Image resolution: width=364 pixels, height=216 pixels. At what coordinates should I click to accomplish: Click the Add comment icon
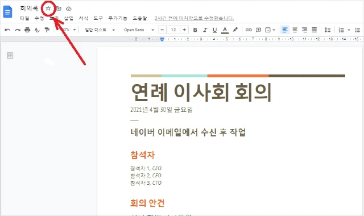tap(258, 30)
